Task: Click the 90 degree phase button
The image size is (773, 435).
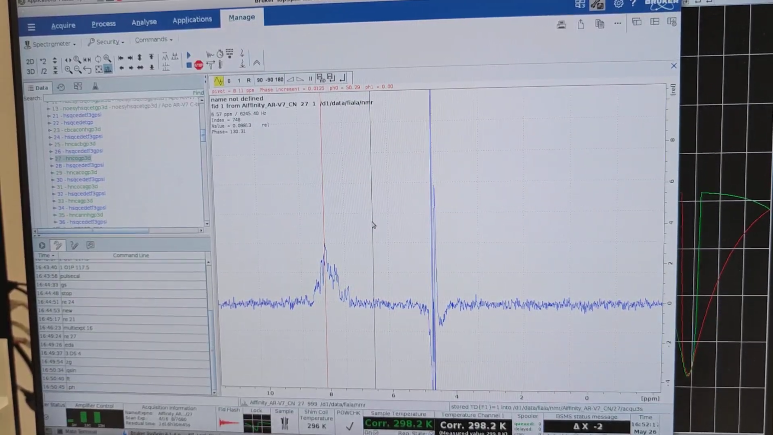Action: [x=260, y=80]
